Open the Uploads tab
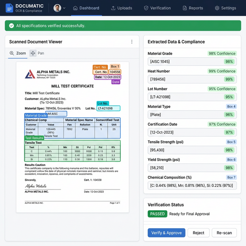Image resolution: width=246 pixels, height=246 pixels. tap(121, 8)
